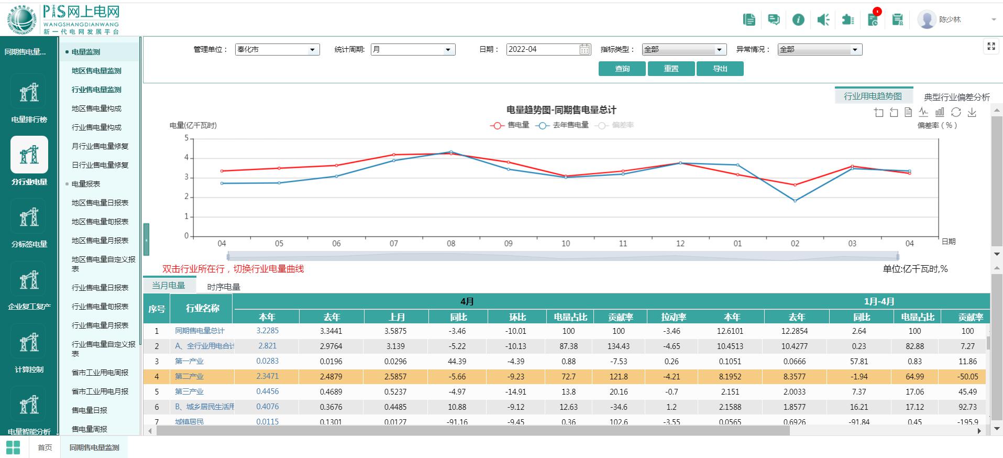
Task: Open the announcements speaker icon
Action: [x=823, y=20]
